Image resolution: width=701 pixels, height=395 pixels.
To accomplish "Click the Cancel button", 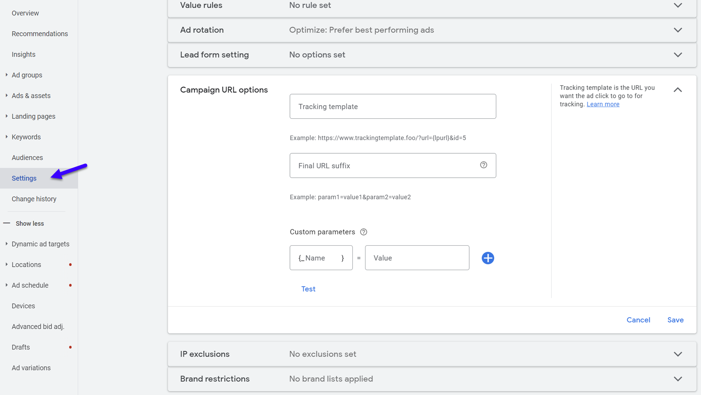I will point(638,320).
